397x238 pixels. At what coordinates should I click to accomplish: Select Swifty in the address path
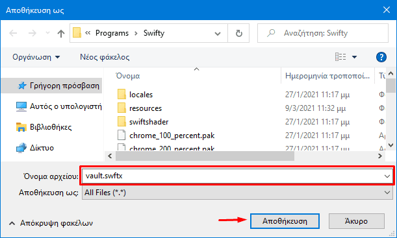pos(154,33)
